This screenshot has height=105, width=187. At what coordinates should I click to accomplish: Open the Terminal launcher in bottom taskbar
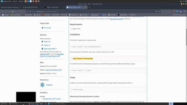coord(13,104)
